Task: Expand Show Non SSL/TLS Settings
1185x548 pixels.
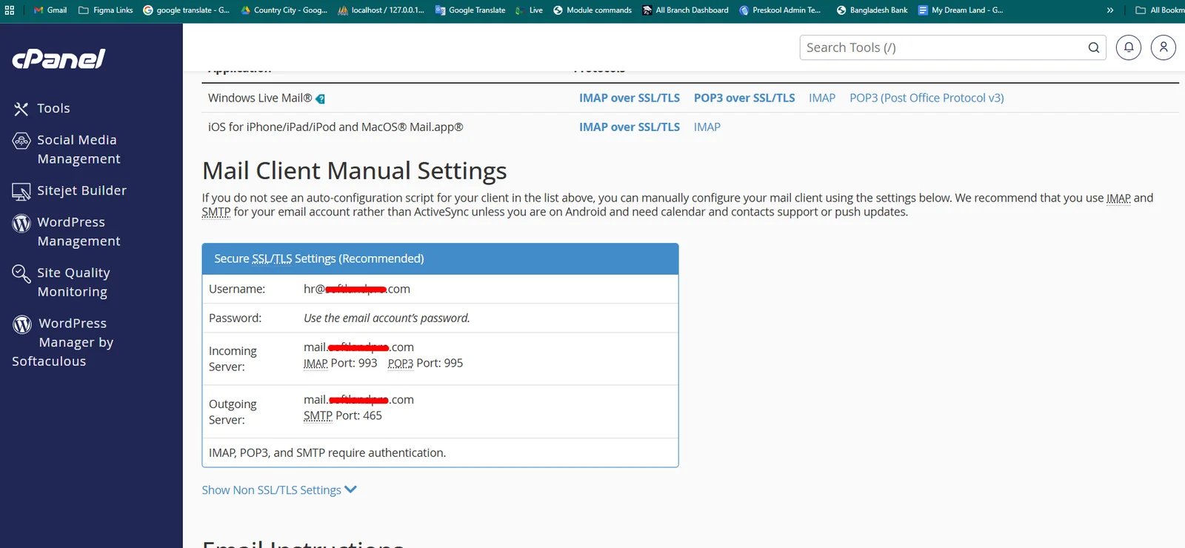Action: [278, 490]
